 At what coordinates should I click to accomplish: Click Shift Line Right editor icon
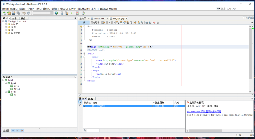(x=150, y=22)
